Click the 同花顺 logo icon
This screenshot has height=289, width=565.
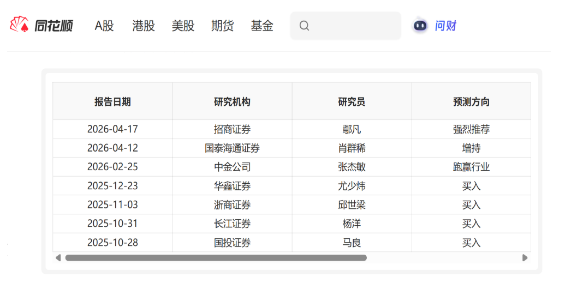19,25
